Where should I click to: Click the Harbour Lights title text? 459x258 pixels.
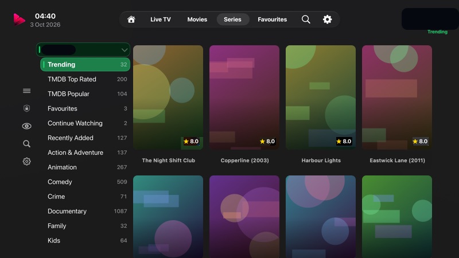321,161
